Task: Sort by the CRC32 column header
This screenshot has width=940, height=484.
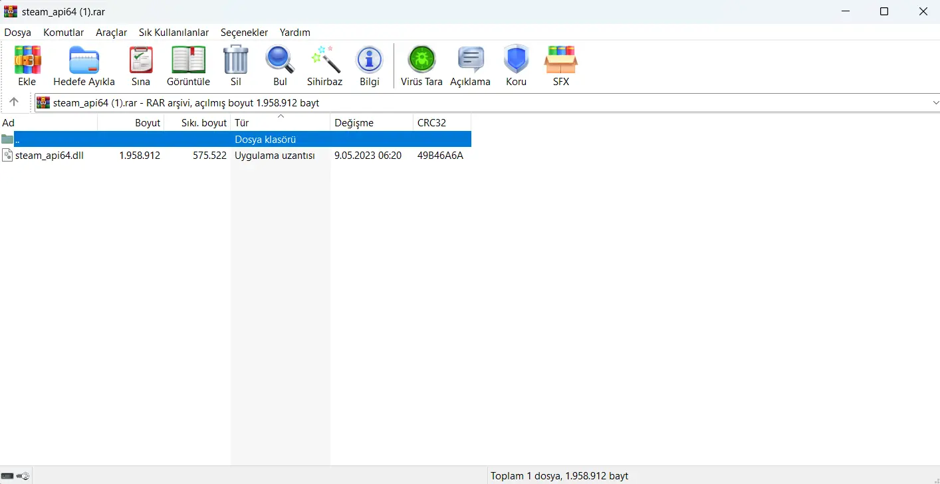Action: pos(442,123)
